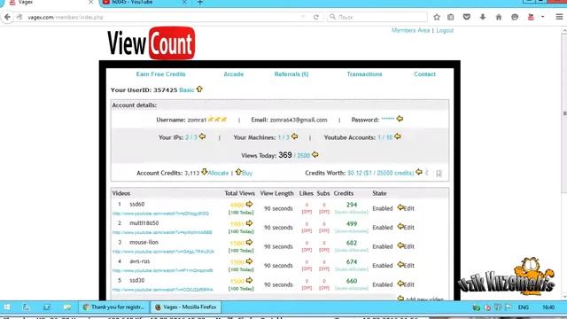The image size is (567, 319).
Task: Click the email zomra643@gmail.com text
Action: 299,120
